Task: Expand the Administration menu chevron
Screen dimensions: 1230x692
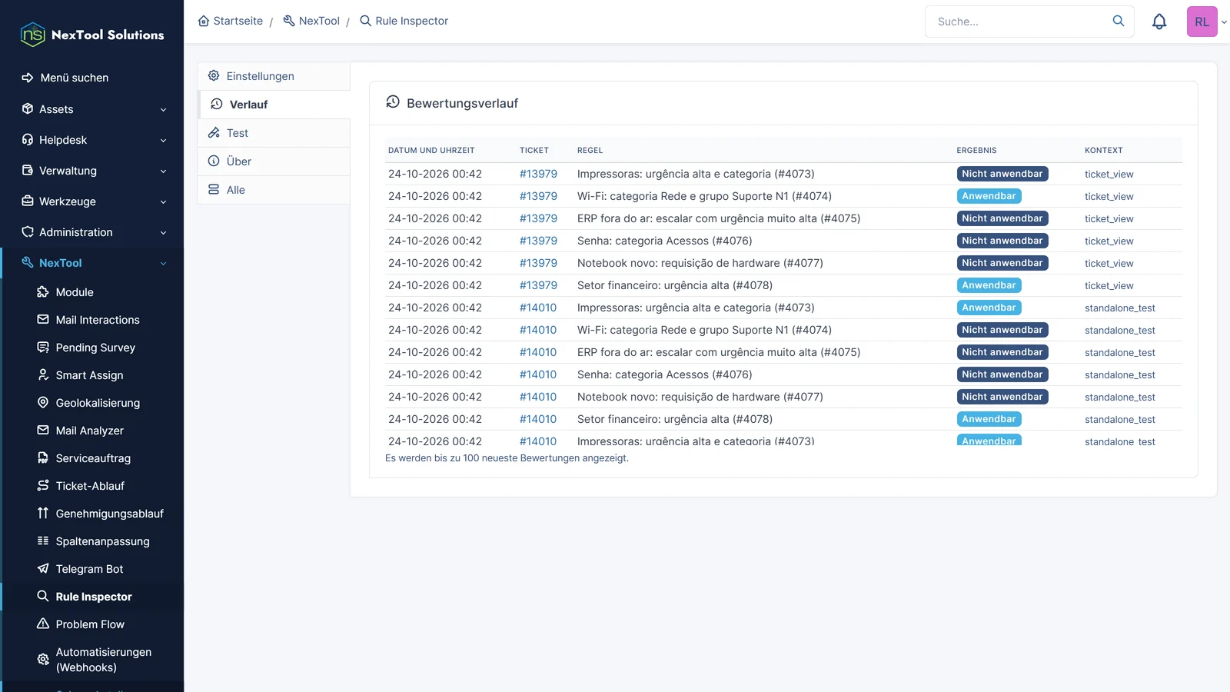Action: 163,233
